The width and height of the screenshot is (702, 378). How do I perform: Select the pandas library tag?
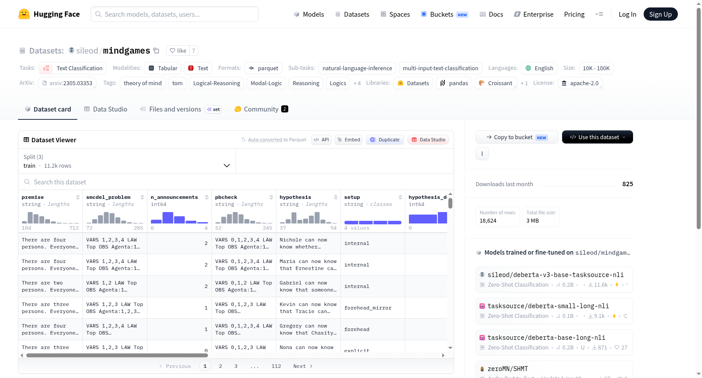point(454,83)
